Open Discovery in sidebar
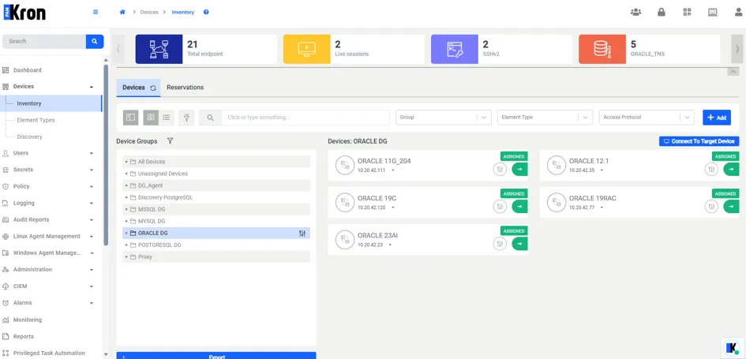Viewport: 746px width, 359px height. [x=29, y=136]
